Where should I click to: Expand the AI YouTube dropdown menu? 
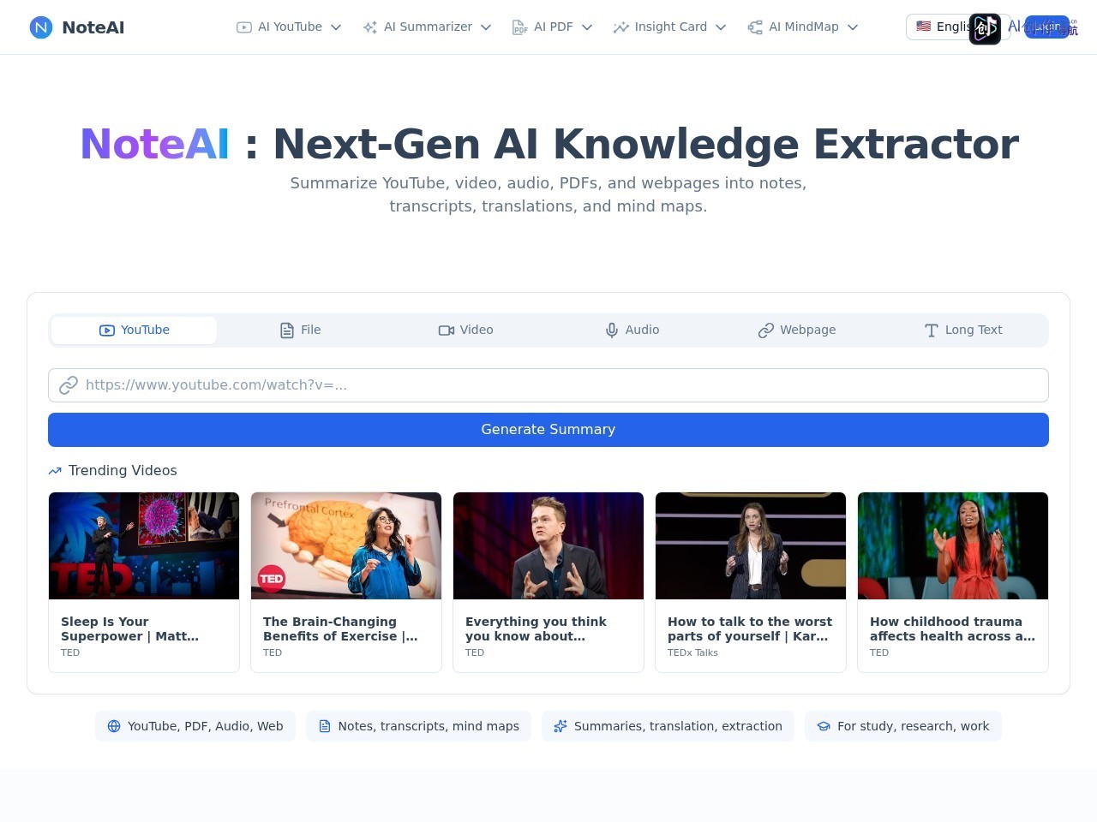point(289,27)
